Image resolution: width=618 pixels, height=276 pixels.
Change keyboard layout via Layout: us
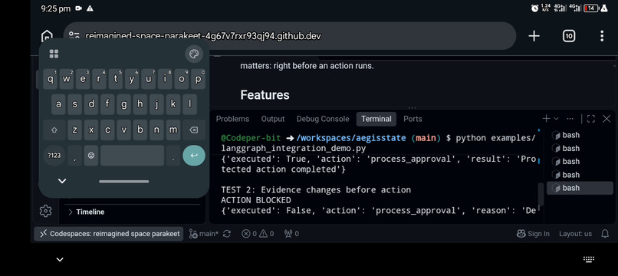pos(575,234)
